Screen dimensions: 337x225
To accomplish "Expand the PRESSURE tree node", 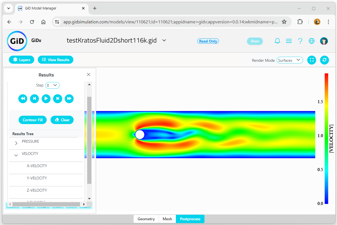I will tap(16, 143).
